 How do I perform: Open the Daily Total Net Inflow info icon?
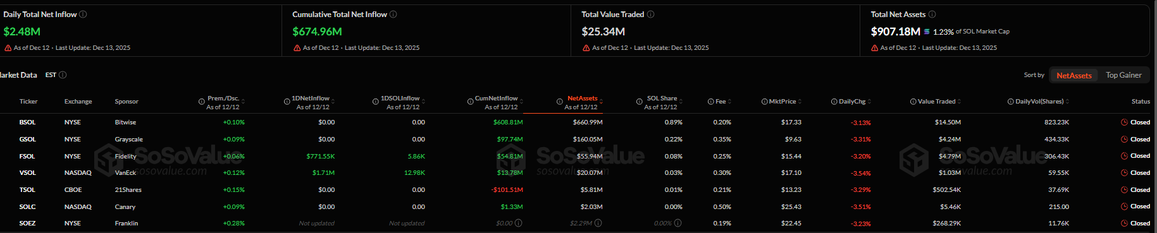[83, 15]
